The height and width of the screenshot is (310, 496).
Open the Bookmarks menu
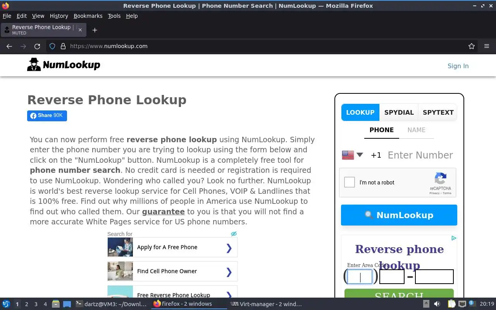[88, 16]
